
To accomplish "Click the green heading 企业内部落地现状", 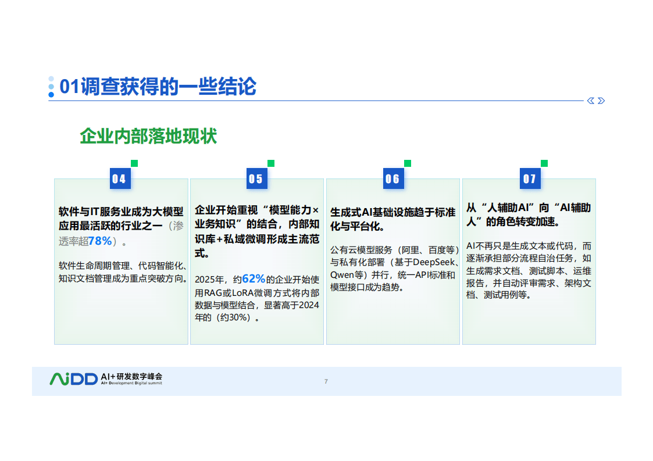I will [148, 136].
